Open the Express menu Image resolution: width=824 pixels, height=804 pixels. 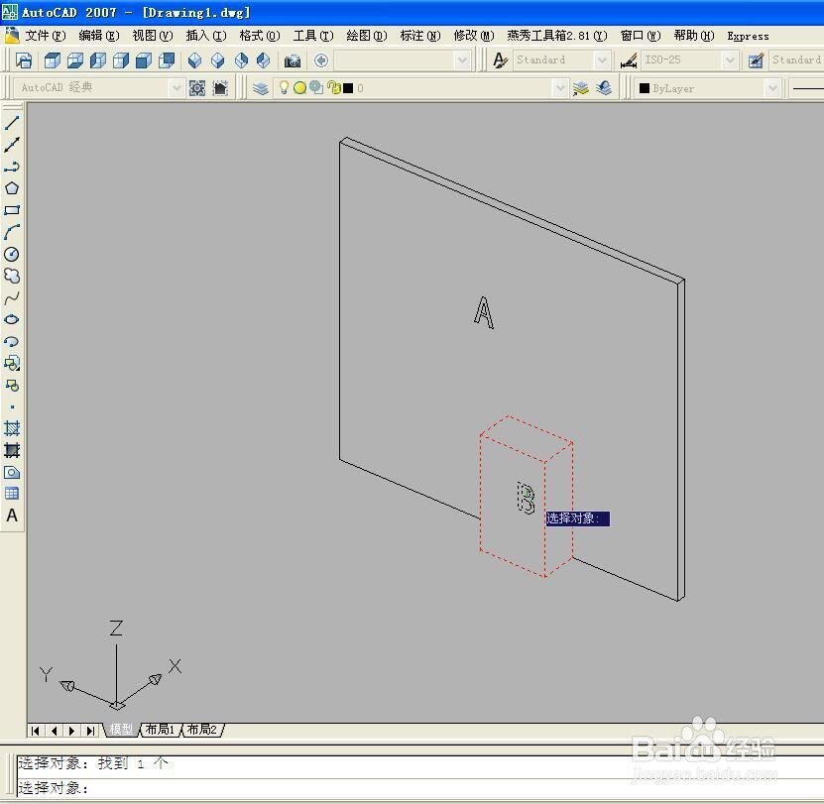[748, 37]
